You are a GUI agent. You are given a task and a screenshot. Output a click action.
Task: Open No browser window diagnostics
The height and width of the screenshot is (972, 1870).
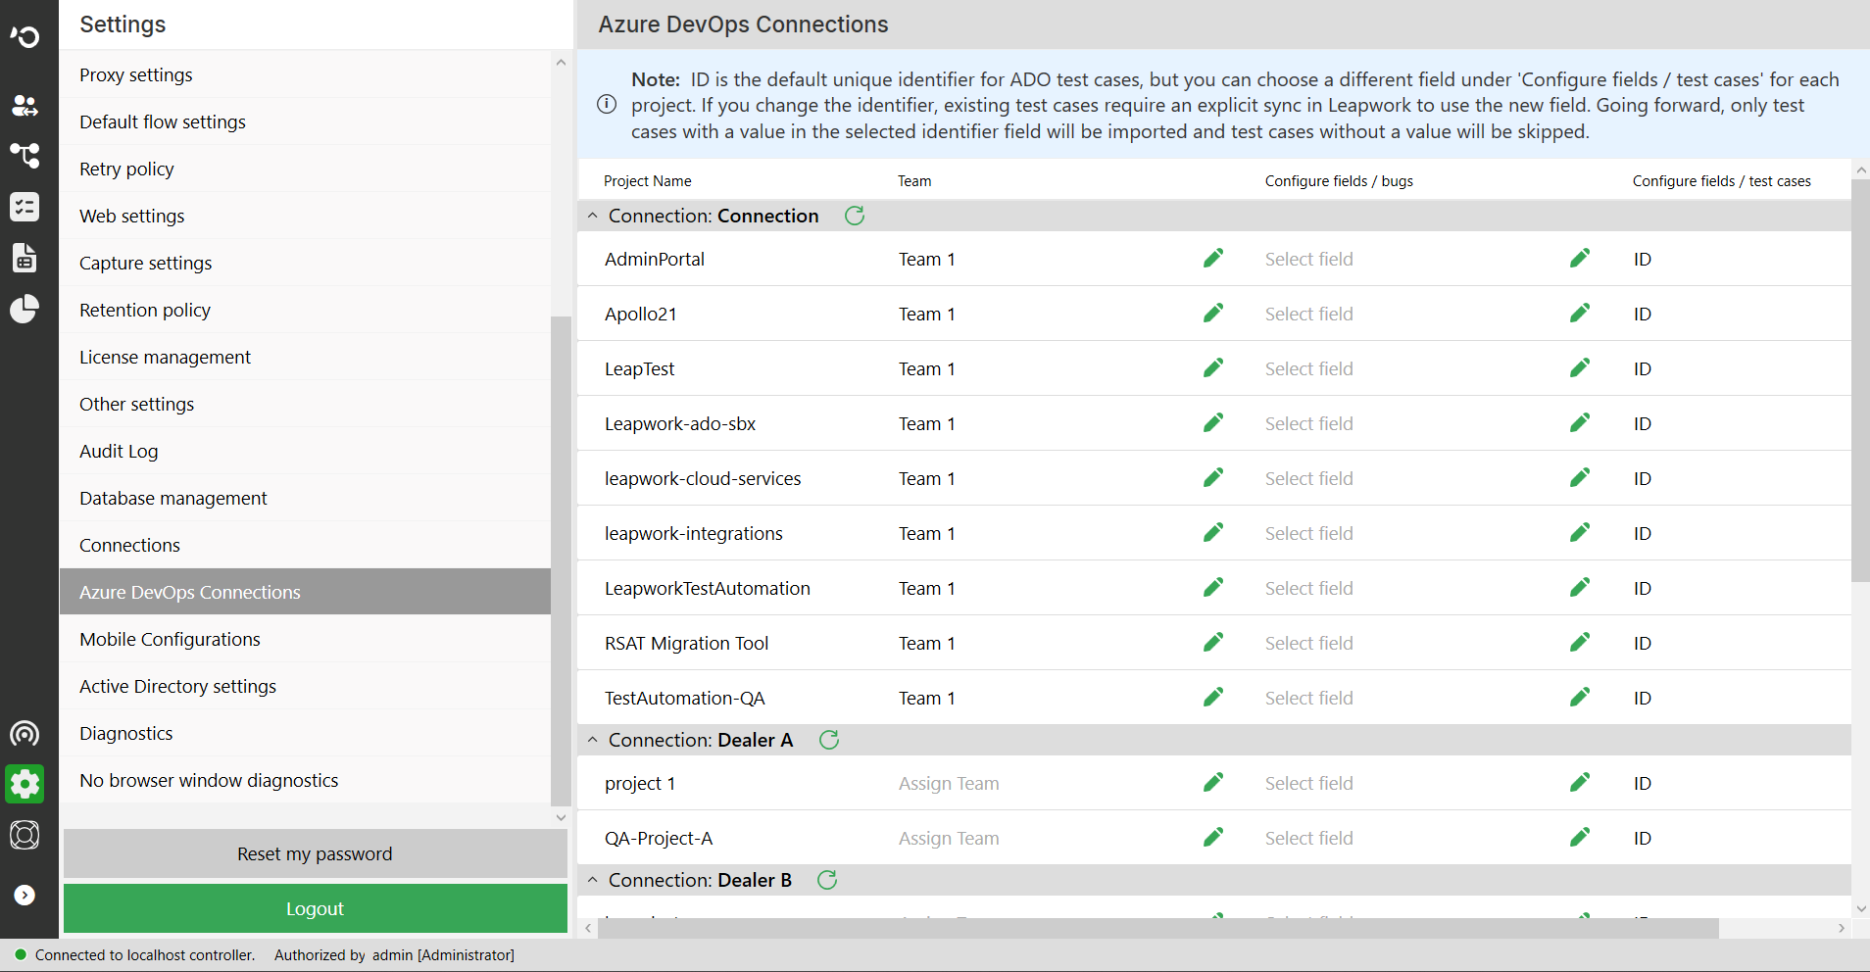[x=305, y=780]
